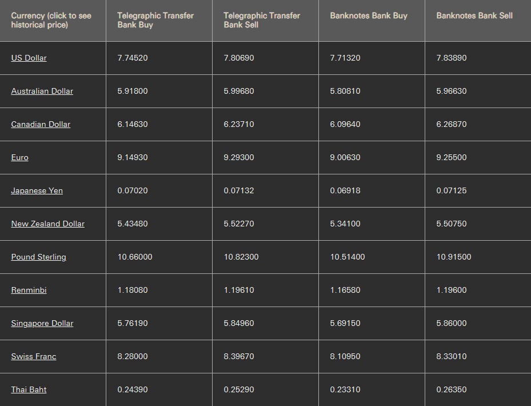Viewport: 531px width, 406px height.
Task: Click the Pound Sterling value 10.82300
Action: (241, 257)
